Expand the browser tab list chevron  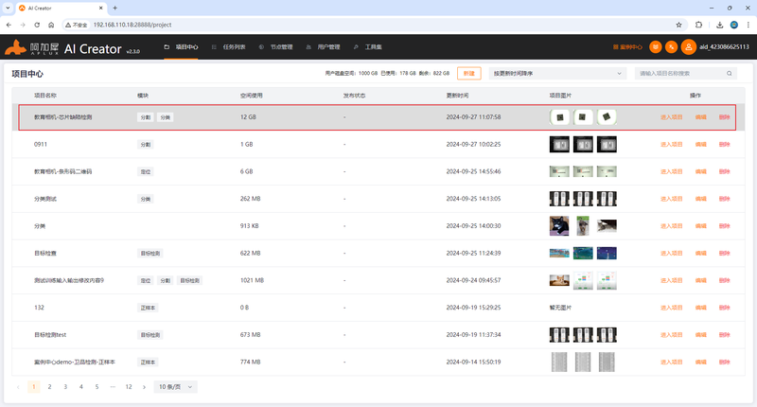pyautogui.click(x=8, y=8)
